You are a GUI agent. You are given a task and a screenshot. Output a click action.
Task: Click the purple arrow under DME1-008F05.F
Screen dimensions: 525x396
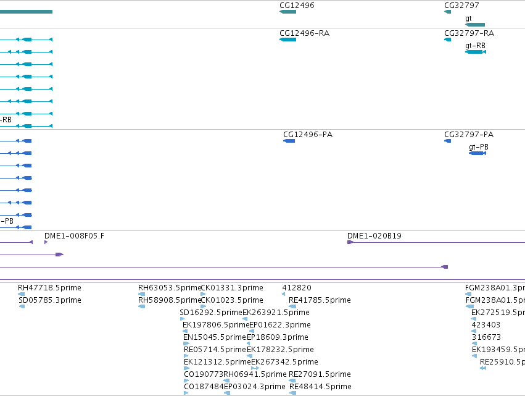pos(46,242)
